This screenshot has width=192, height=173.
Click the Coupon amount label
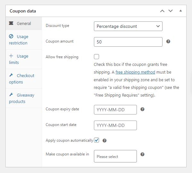(60, 41)
